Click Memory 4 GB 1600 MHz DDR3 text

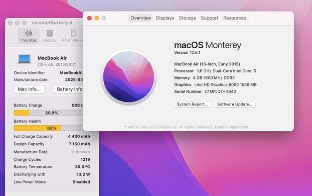(x=204, y=78)
